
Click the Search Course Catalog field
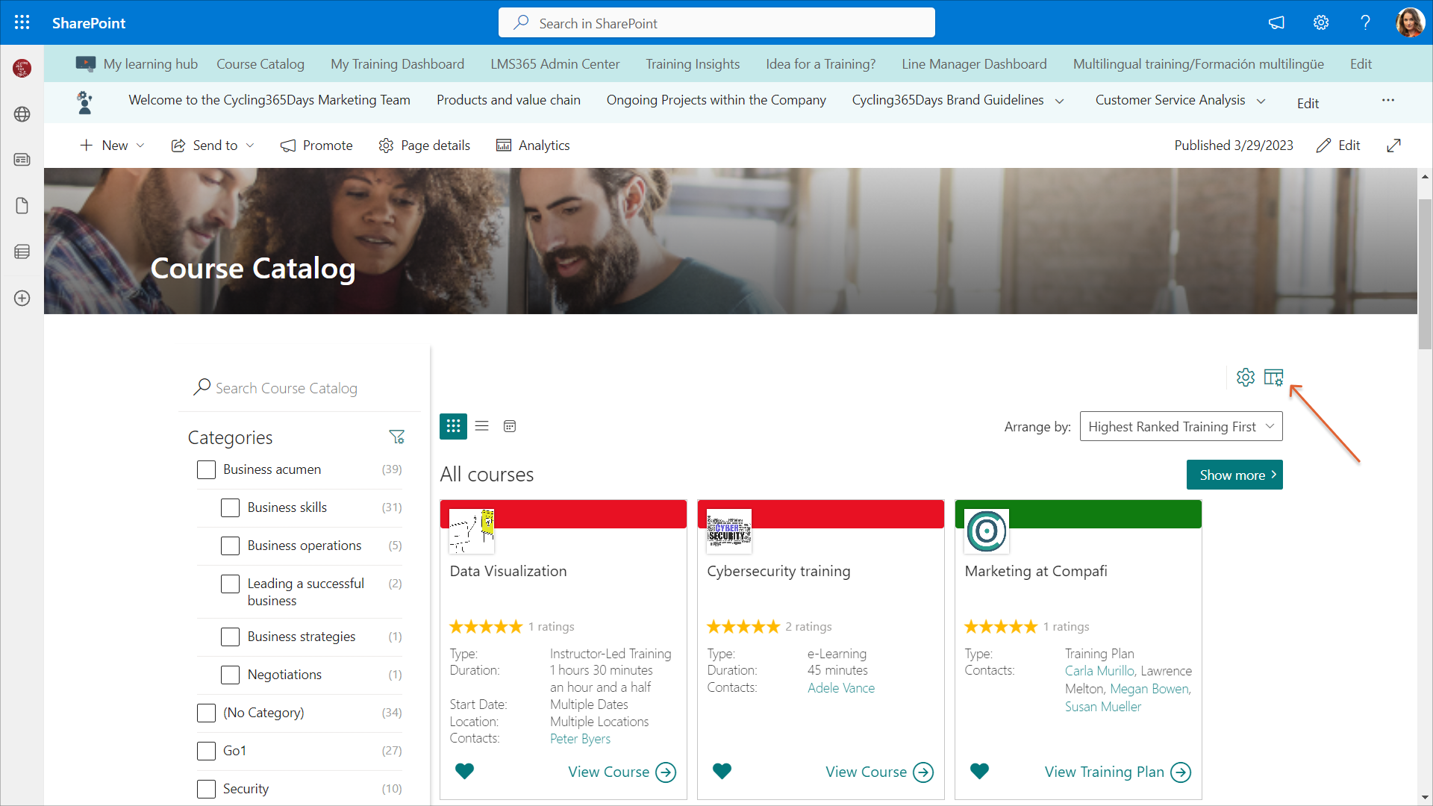coord(299,388)
